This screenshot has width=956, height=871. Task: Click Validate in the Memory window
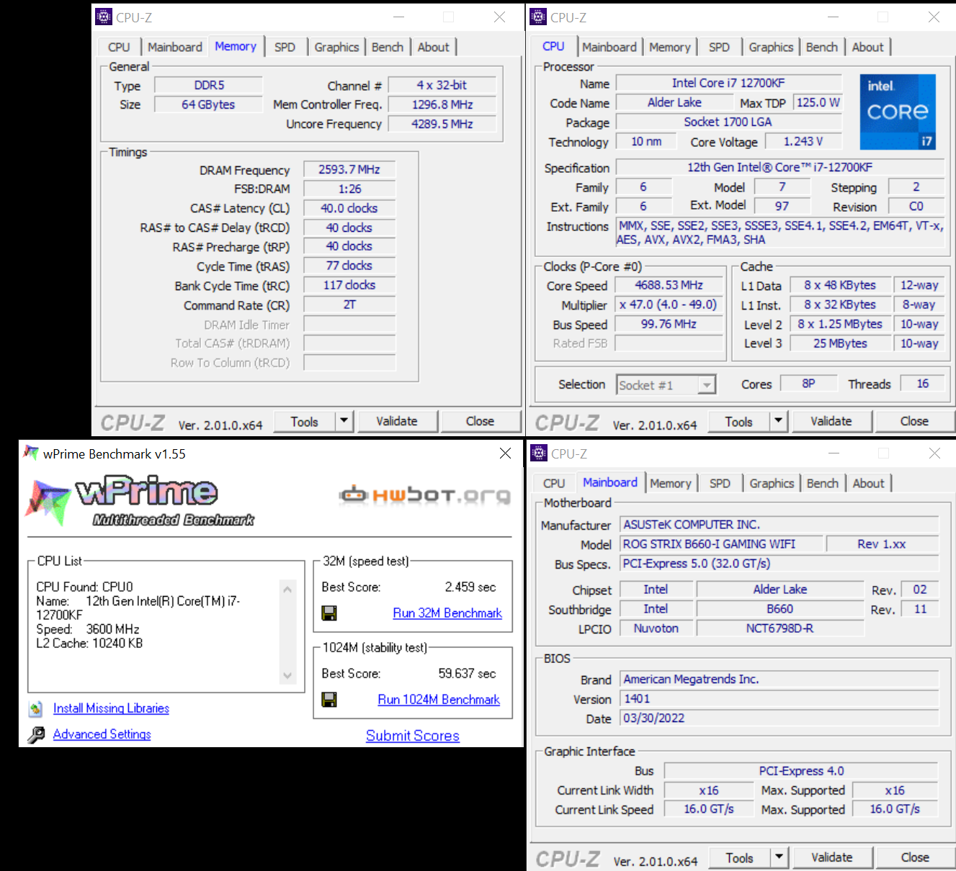(x=397, y=421)
